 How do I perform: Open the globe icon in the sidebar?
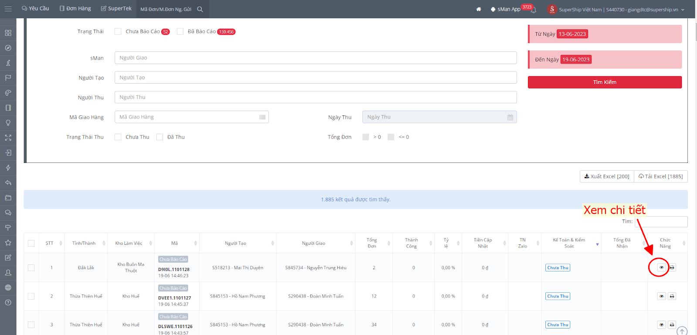pos(8,288)
